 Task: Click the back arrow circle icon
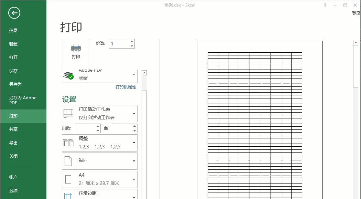click(14, 13)
